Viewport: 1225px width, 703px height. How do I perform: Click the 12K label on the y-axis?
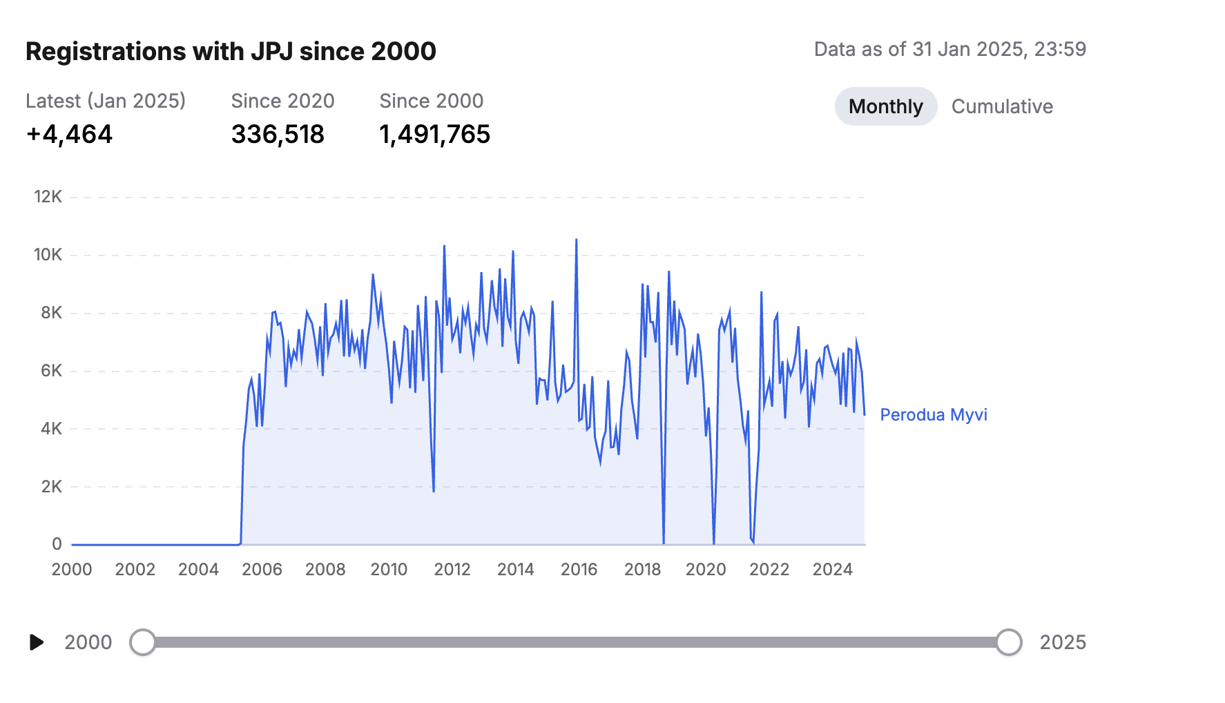[48, 197]
